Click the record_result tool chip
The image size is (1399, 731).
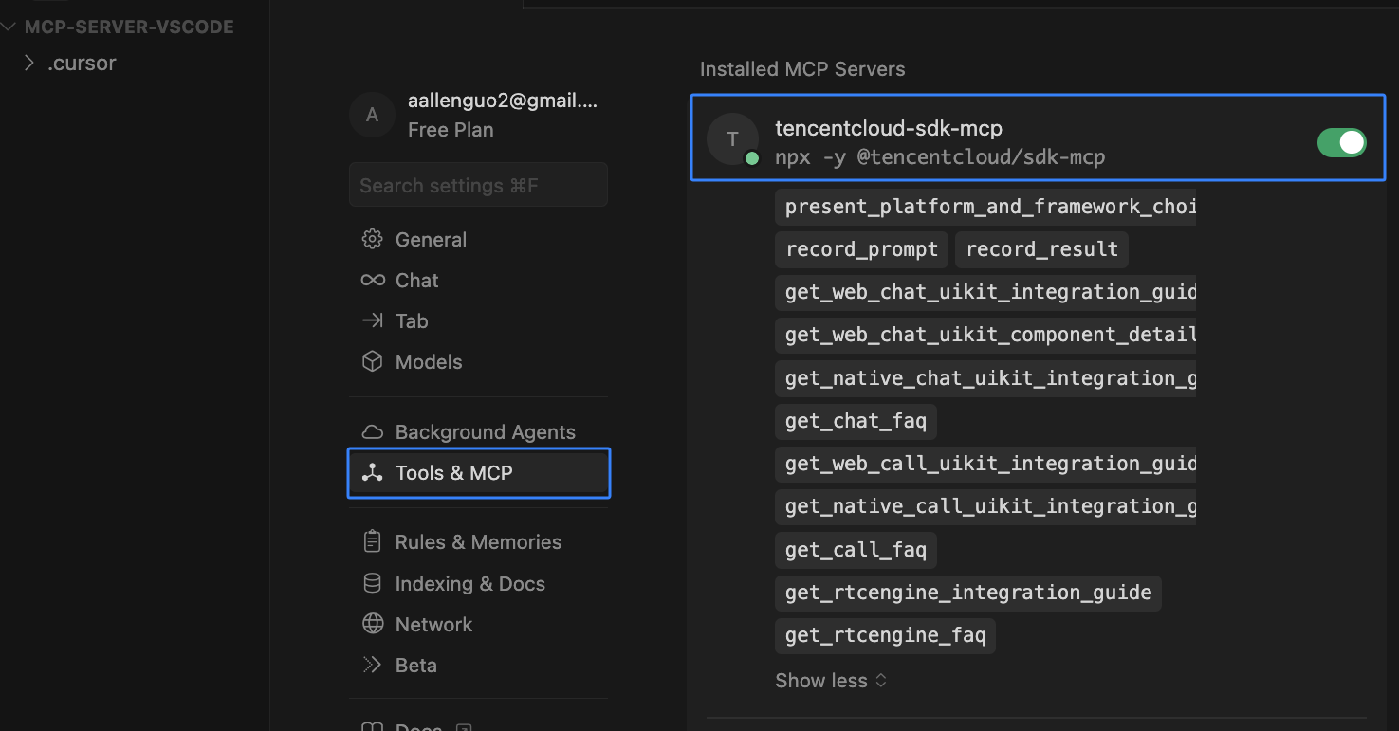click(x=1041, y=249)
